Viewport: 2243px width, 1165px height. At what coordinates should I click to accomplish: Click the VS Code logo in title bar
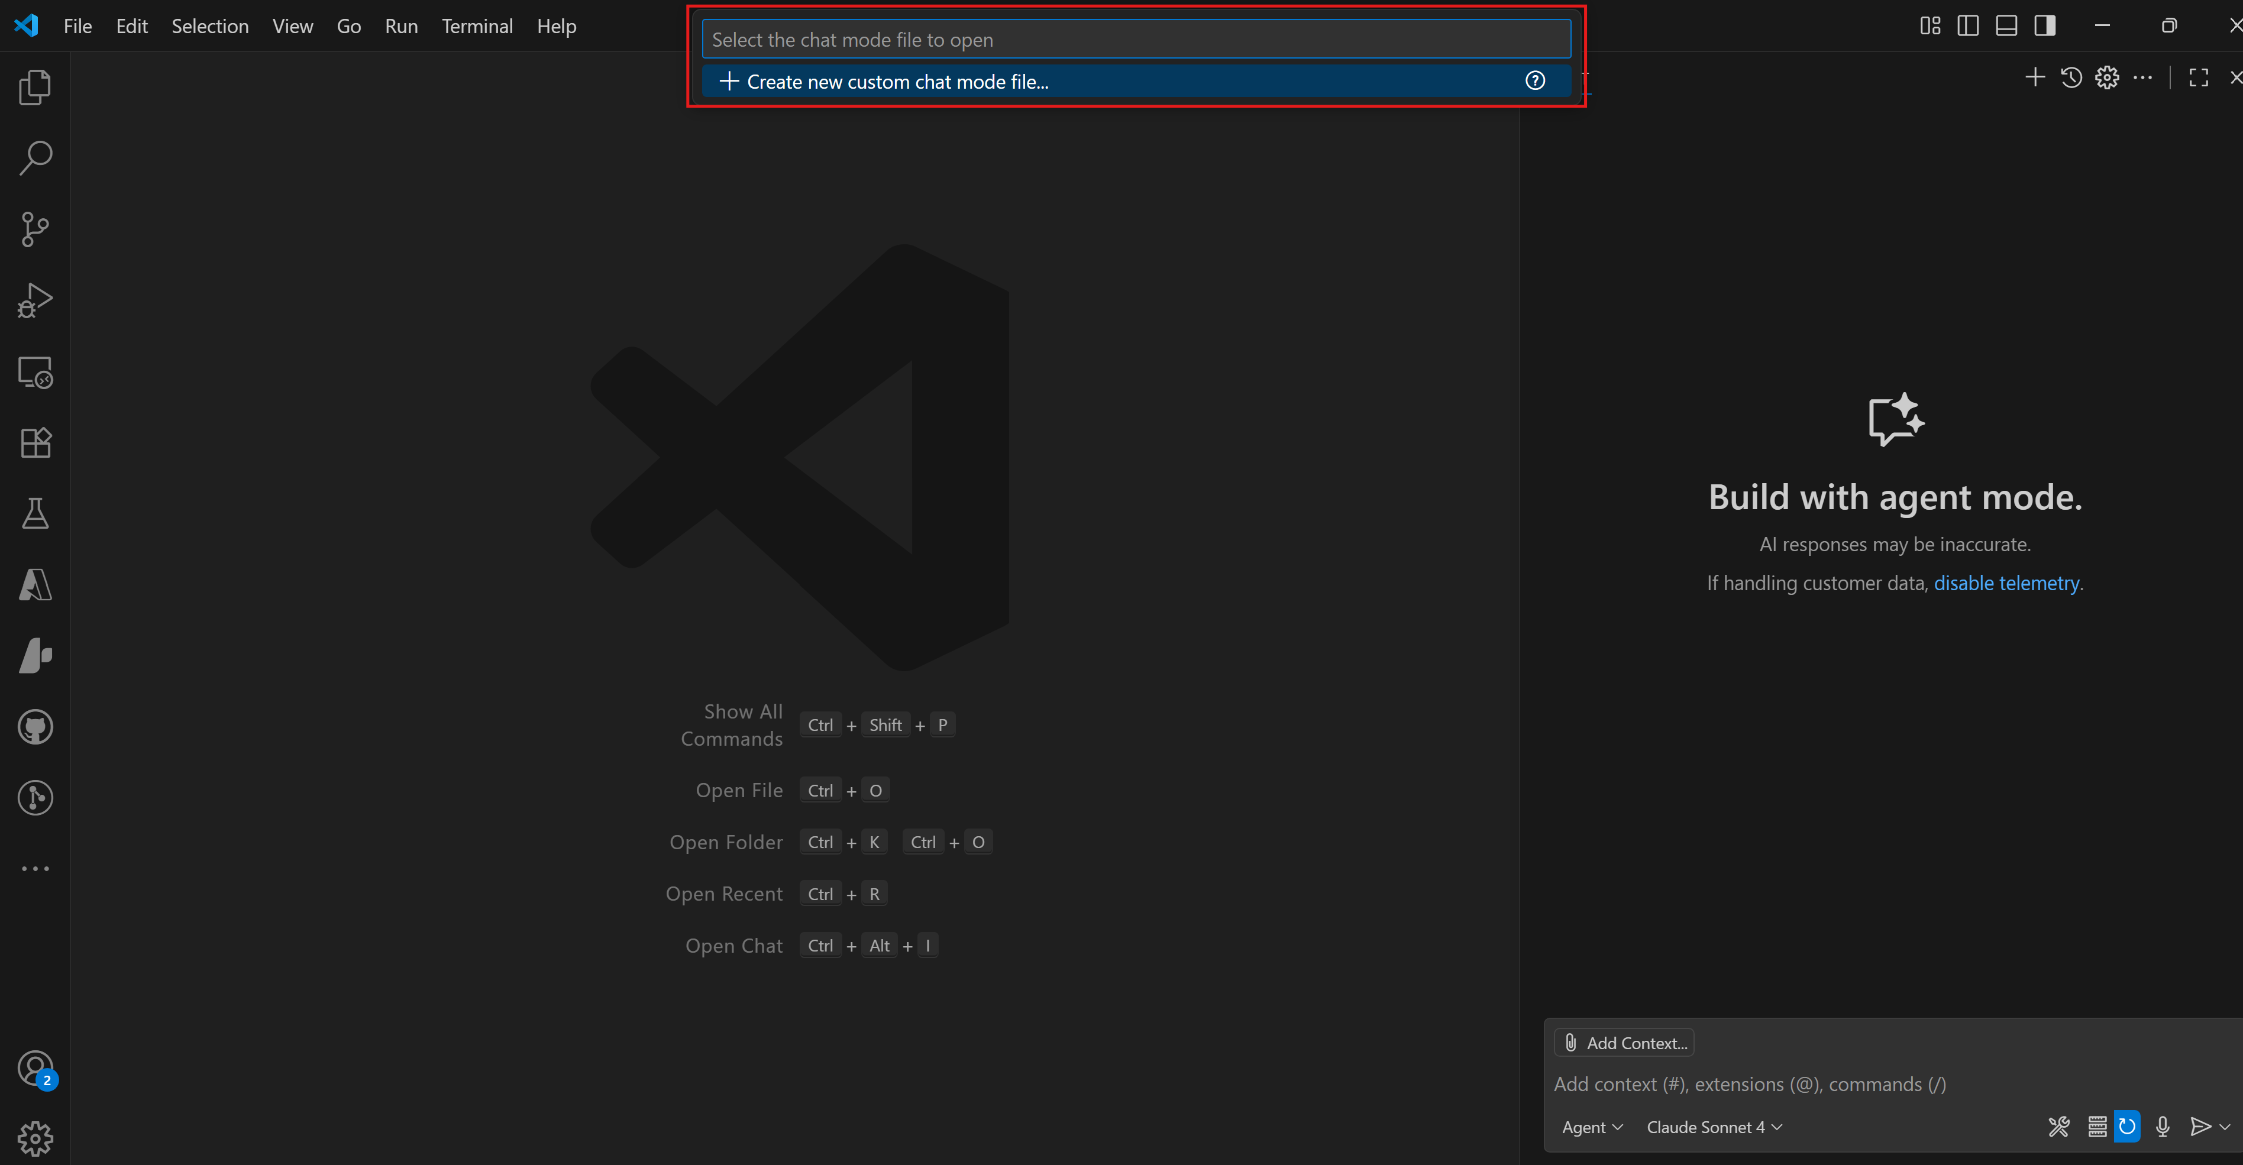pyautogui.click(x=26, y=25)
